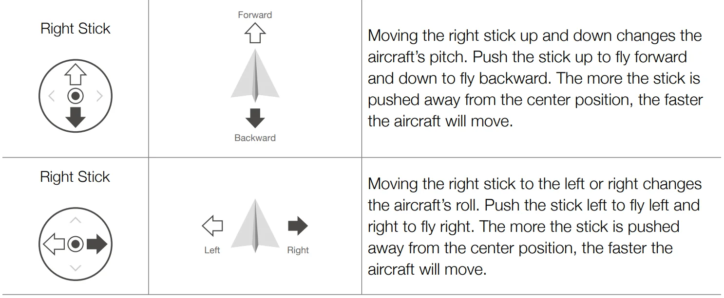Click the solid Right arrow beside the airplane
The image size is (724, 298).
pyautogui.click(x=298, y=226)
